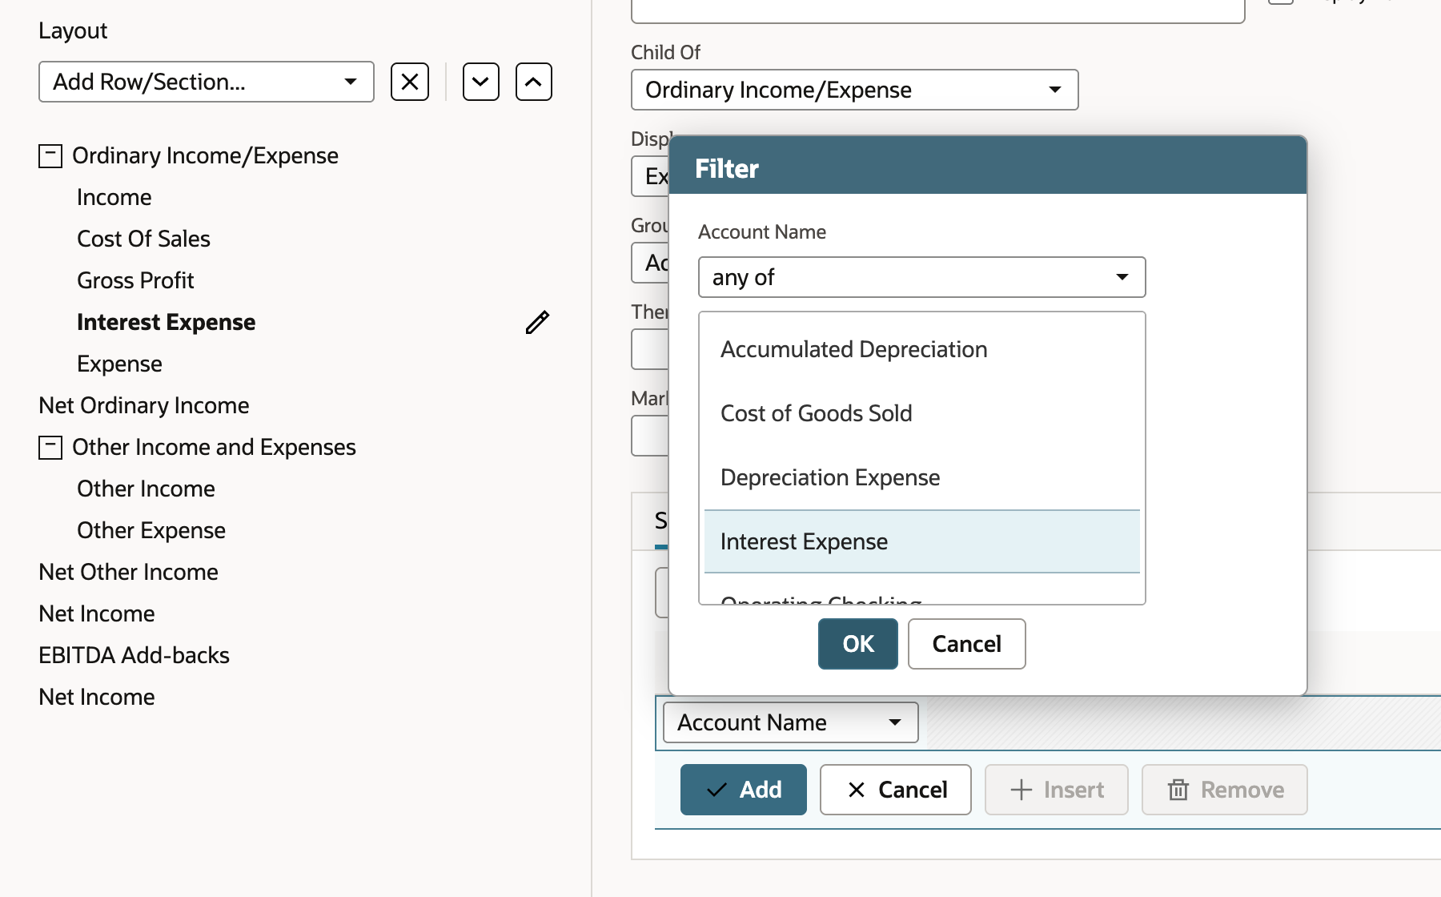Open the Child Of dropdown
The image size is (1441, 897).
coord(854,90)
